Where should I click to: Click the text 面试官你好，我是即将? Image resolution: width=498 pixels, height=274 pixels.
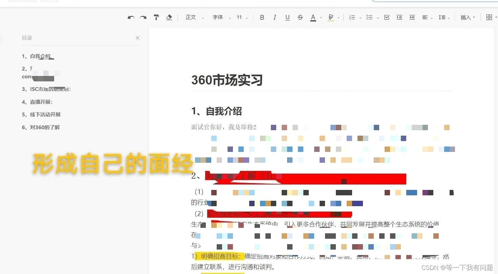[222, 127]
